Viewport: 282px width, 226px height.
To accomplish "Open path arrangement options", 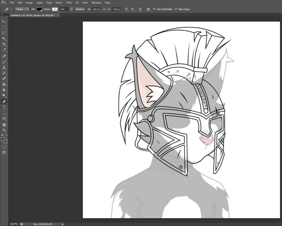I will (140, 10).
